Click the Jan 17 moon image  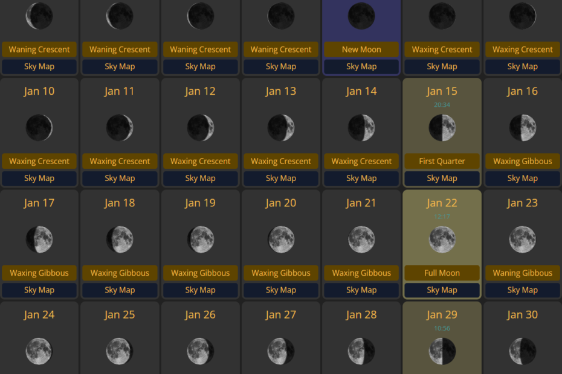(x=39, y=239)
